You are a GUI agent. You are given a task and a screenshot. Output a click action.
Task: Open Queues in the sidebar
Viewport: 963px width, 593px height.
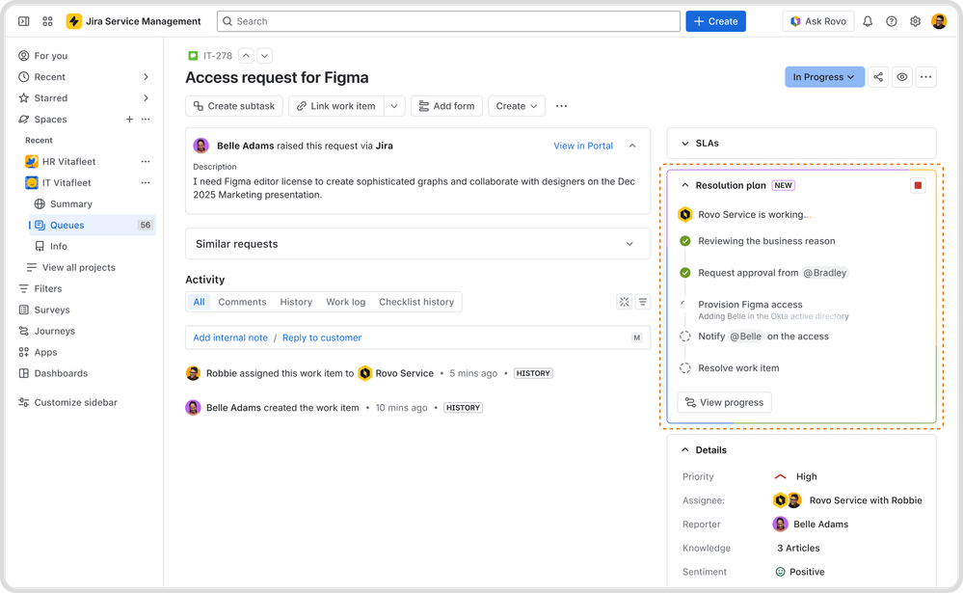[93, 225]
